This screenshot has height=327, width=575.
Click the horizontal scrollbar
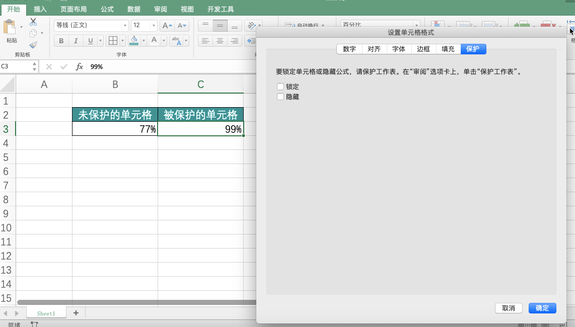click(x=136, y=302)
